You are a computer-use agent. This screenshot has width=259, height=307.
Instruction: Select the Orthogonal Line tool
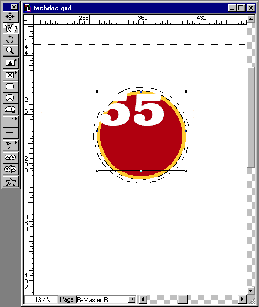tap(10, 133)
